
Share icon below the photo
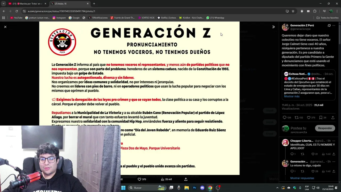tap(186, 179)
